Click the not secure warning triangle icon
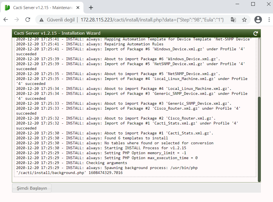273x202 pixels. coord(42,20)
